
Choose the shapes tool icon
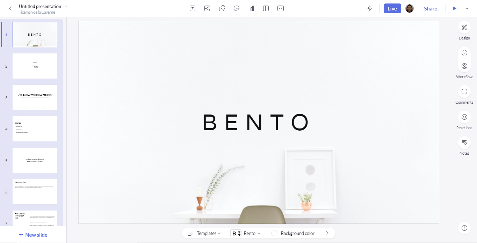coord(222,8)
